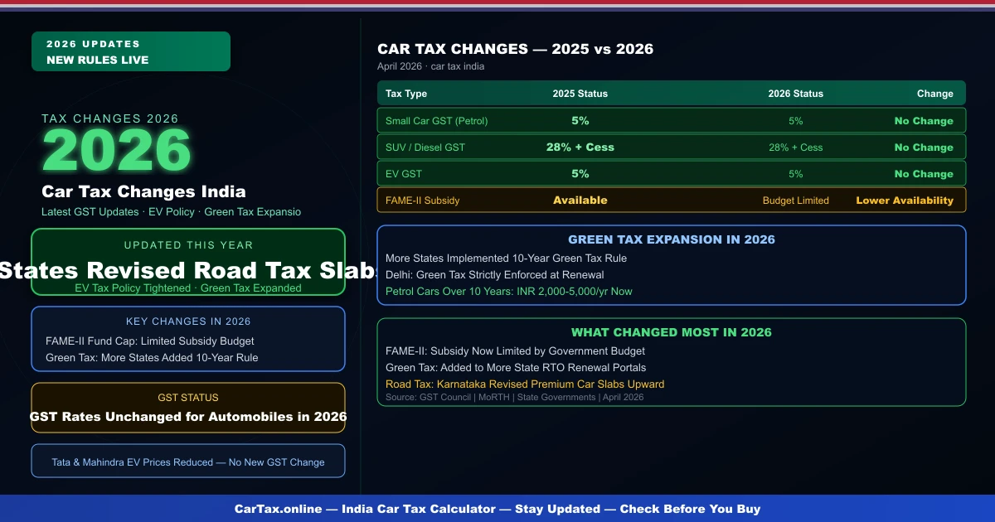Select the FAME-II Subsidy row
This screenshot has width=995, height=522.
point(672,200)
